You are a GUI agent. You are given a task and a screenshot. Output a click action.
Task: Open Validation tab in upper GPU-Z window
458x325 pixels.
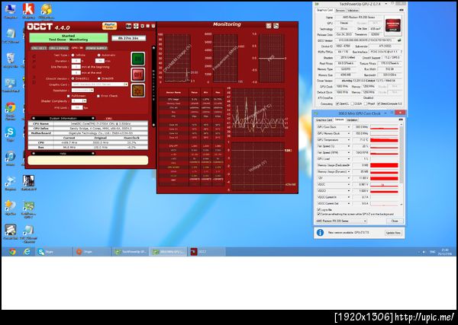[353, 10]
